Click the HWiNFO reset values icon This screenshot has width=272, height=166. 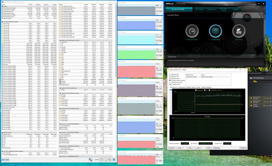(x=110, y=160)
